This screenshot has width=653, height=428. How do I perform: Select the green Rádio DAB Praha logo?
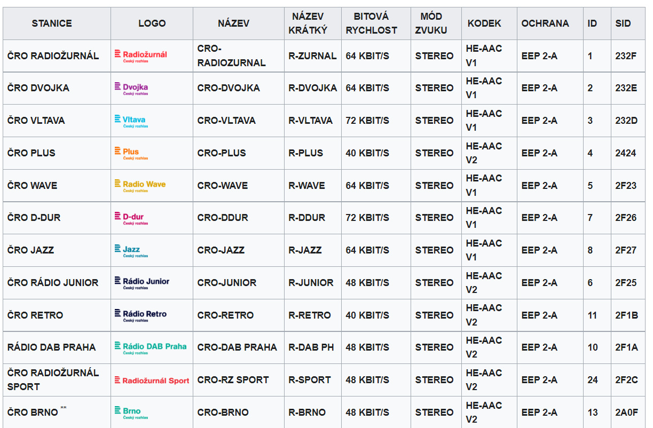click(151, 347)
